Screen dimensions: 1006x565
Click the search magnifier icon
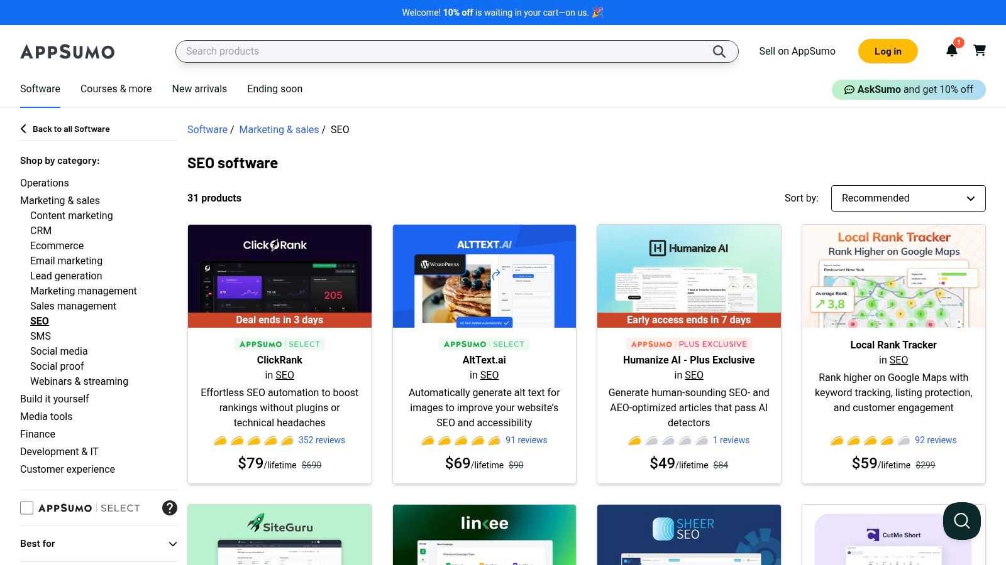pyautogui.click(x=719, y=51)
